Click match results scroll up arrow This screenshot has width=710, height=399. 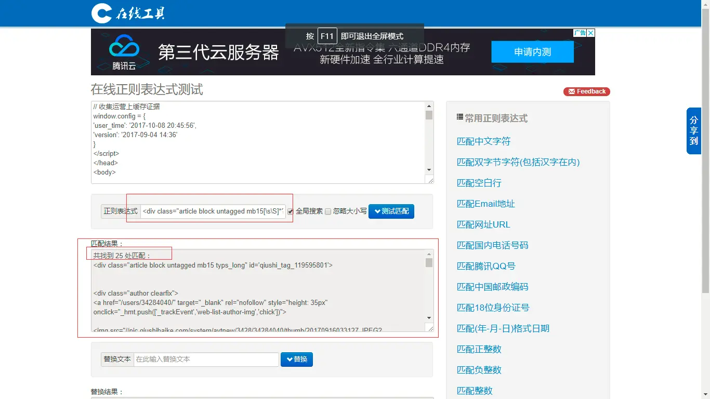429,254
